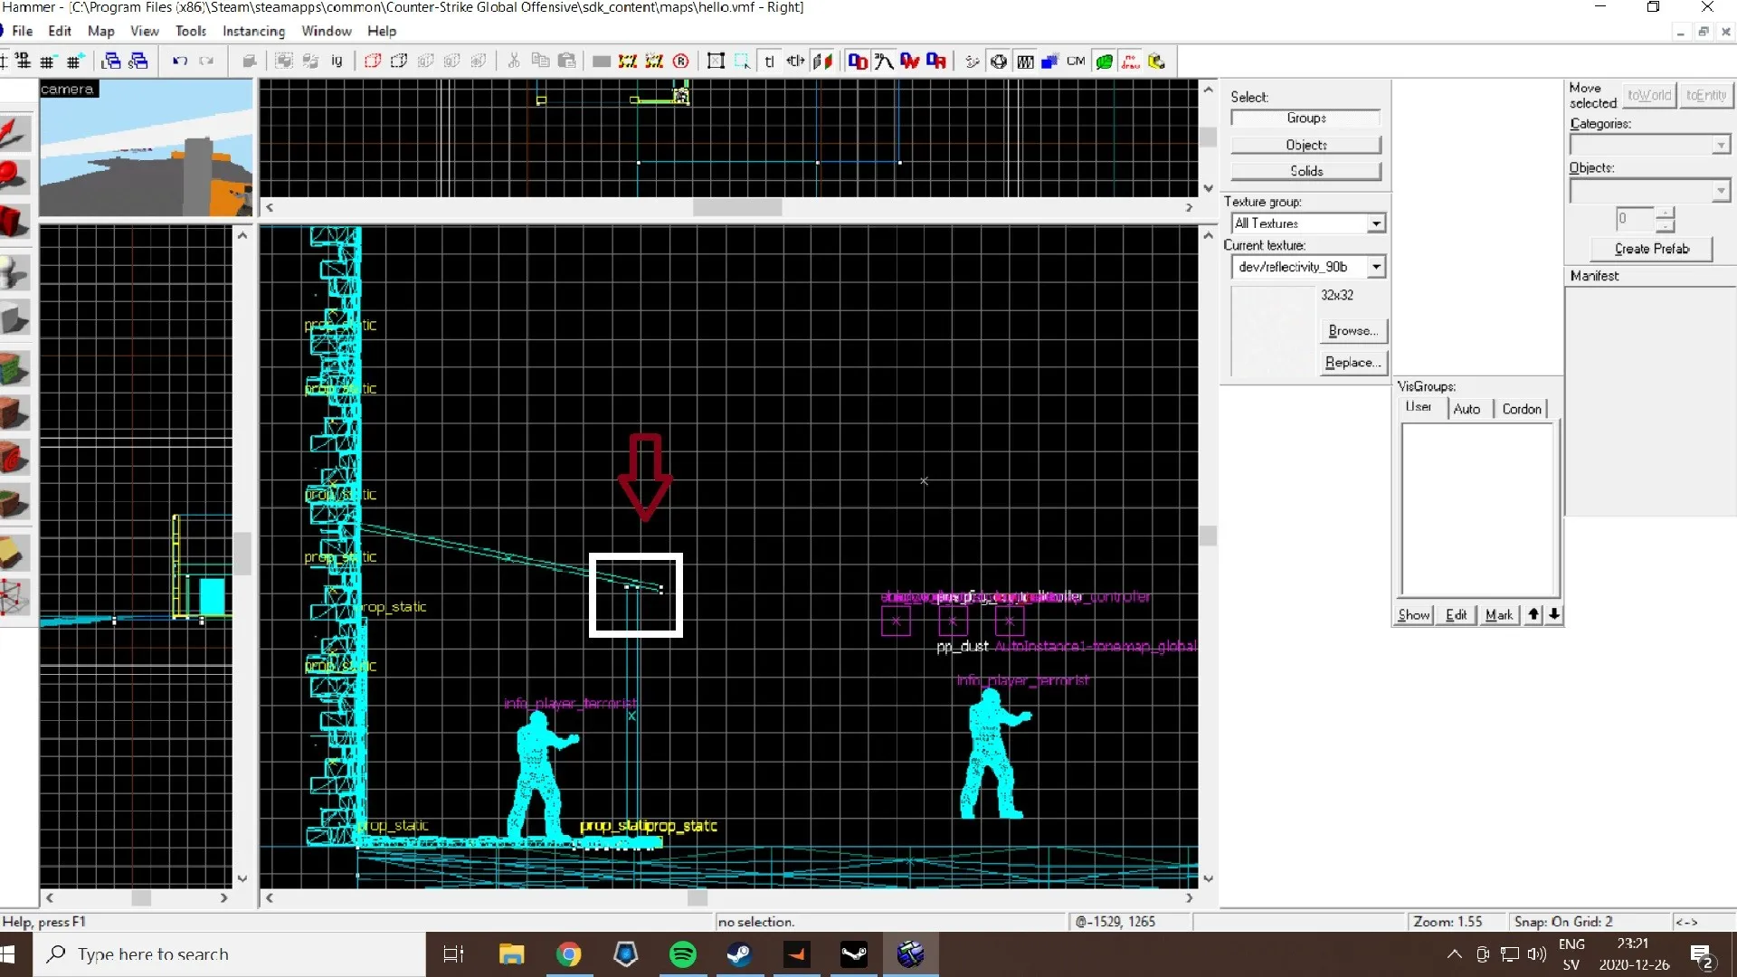Open the Instancing menu
1737x977 pixels.
[x=253, y=31]
